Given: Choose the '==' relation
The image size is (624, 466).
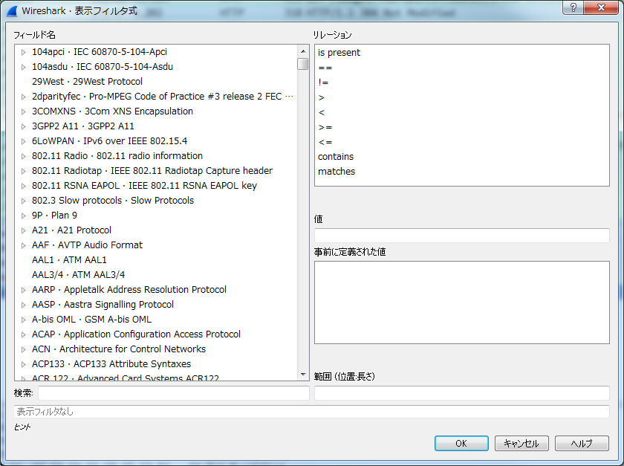Looking at the screenshot, I should 325,68.
